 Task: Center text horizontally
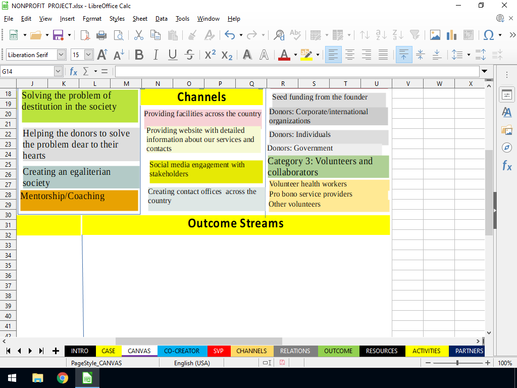(350, 55)
